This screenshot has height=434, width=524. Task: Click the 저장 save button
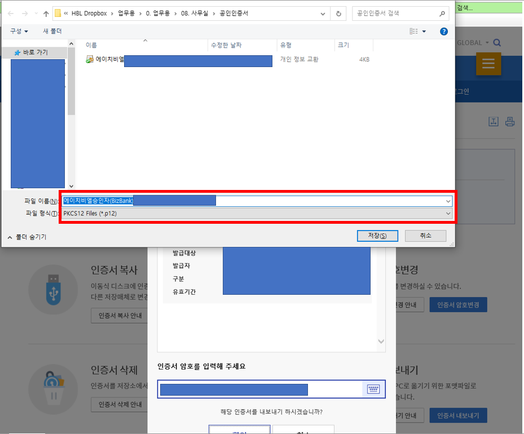377,236
